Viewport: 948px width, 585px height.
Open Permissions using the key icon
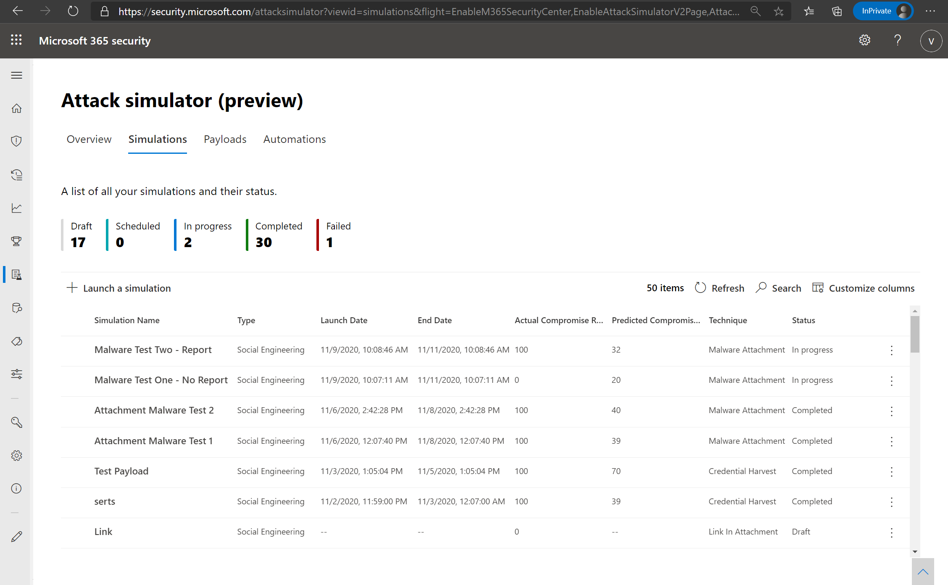pyautogui.click(x=17, y=422)
